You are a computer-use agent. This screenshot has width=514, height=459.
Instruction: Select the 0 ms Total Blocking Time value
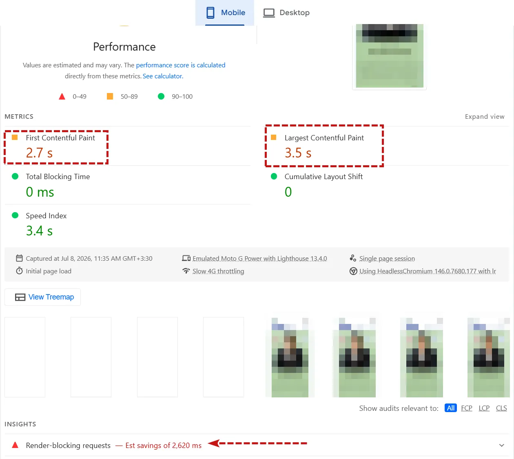point(40,192)
